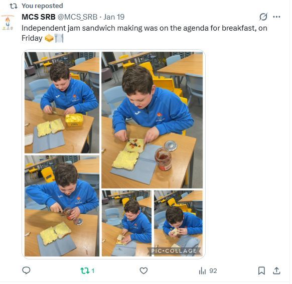Open the Jan 19 post timestamp

(x=114, y=17)
